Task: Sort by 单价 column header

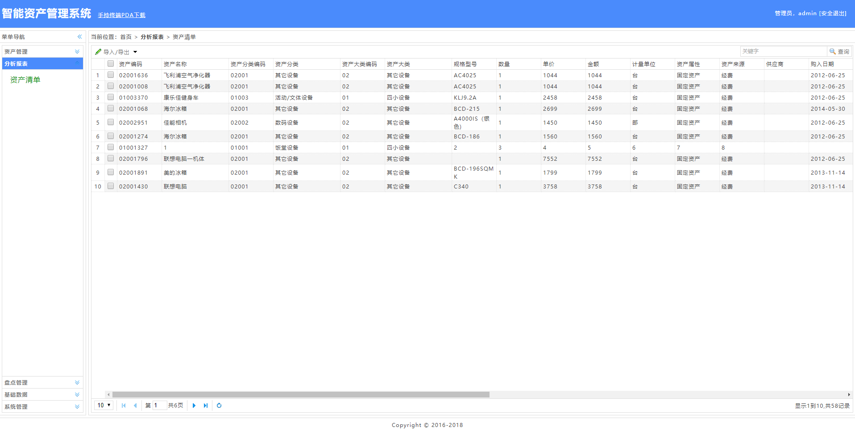Action: coord(563,64)
